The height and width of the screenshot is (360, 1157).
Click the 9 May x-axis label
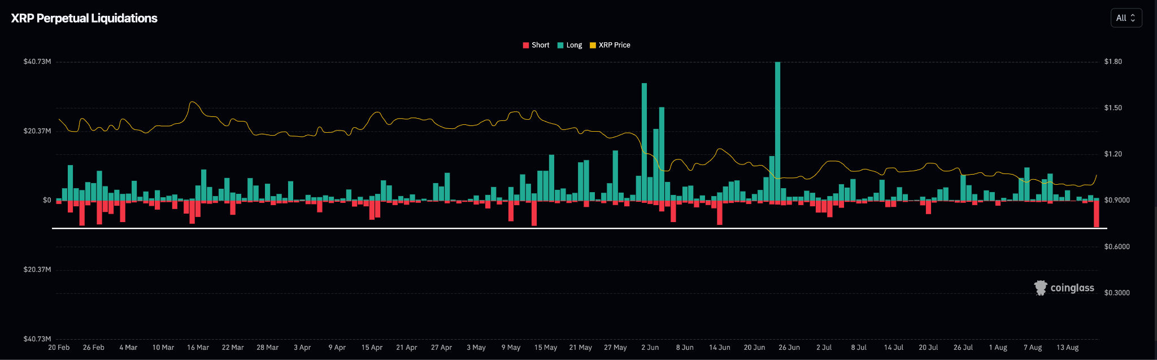tap(511, 348)
